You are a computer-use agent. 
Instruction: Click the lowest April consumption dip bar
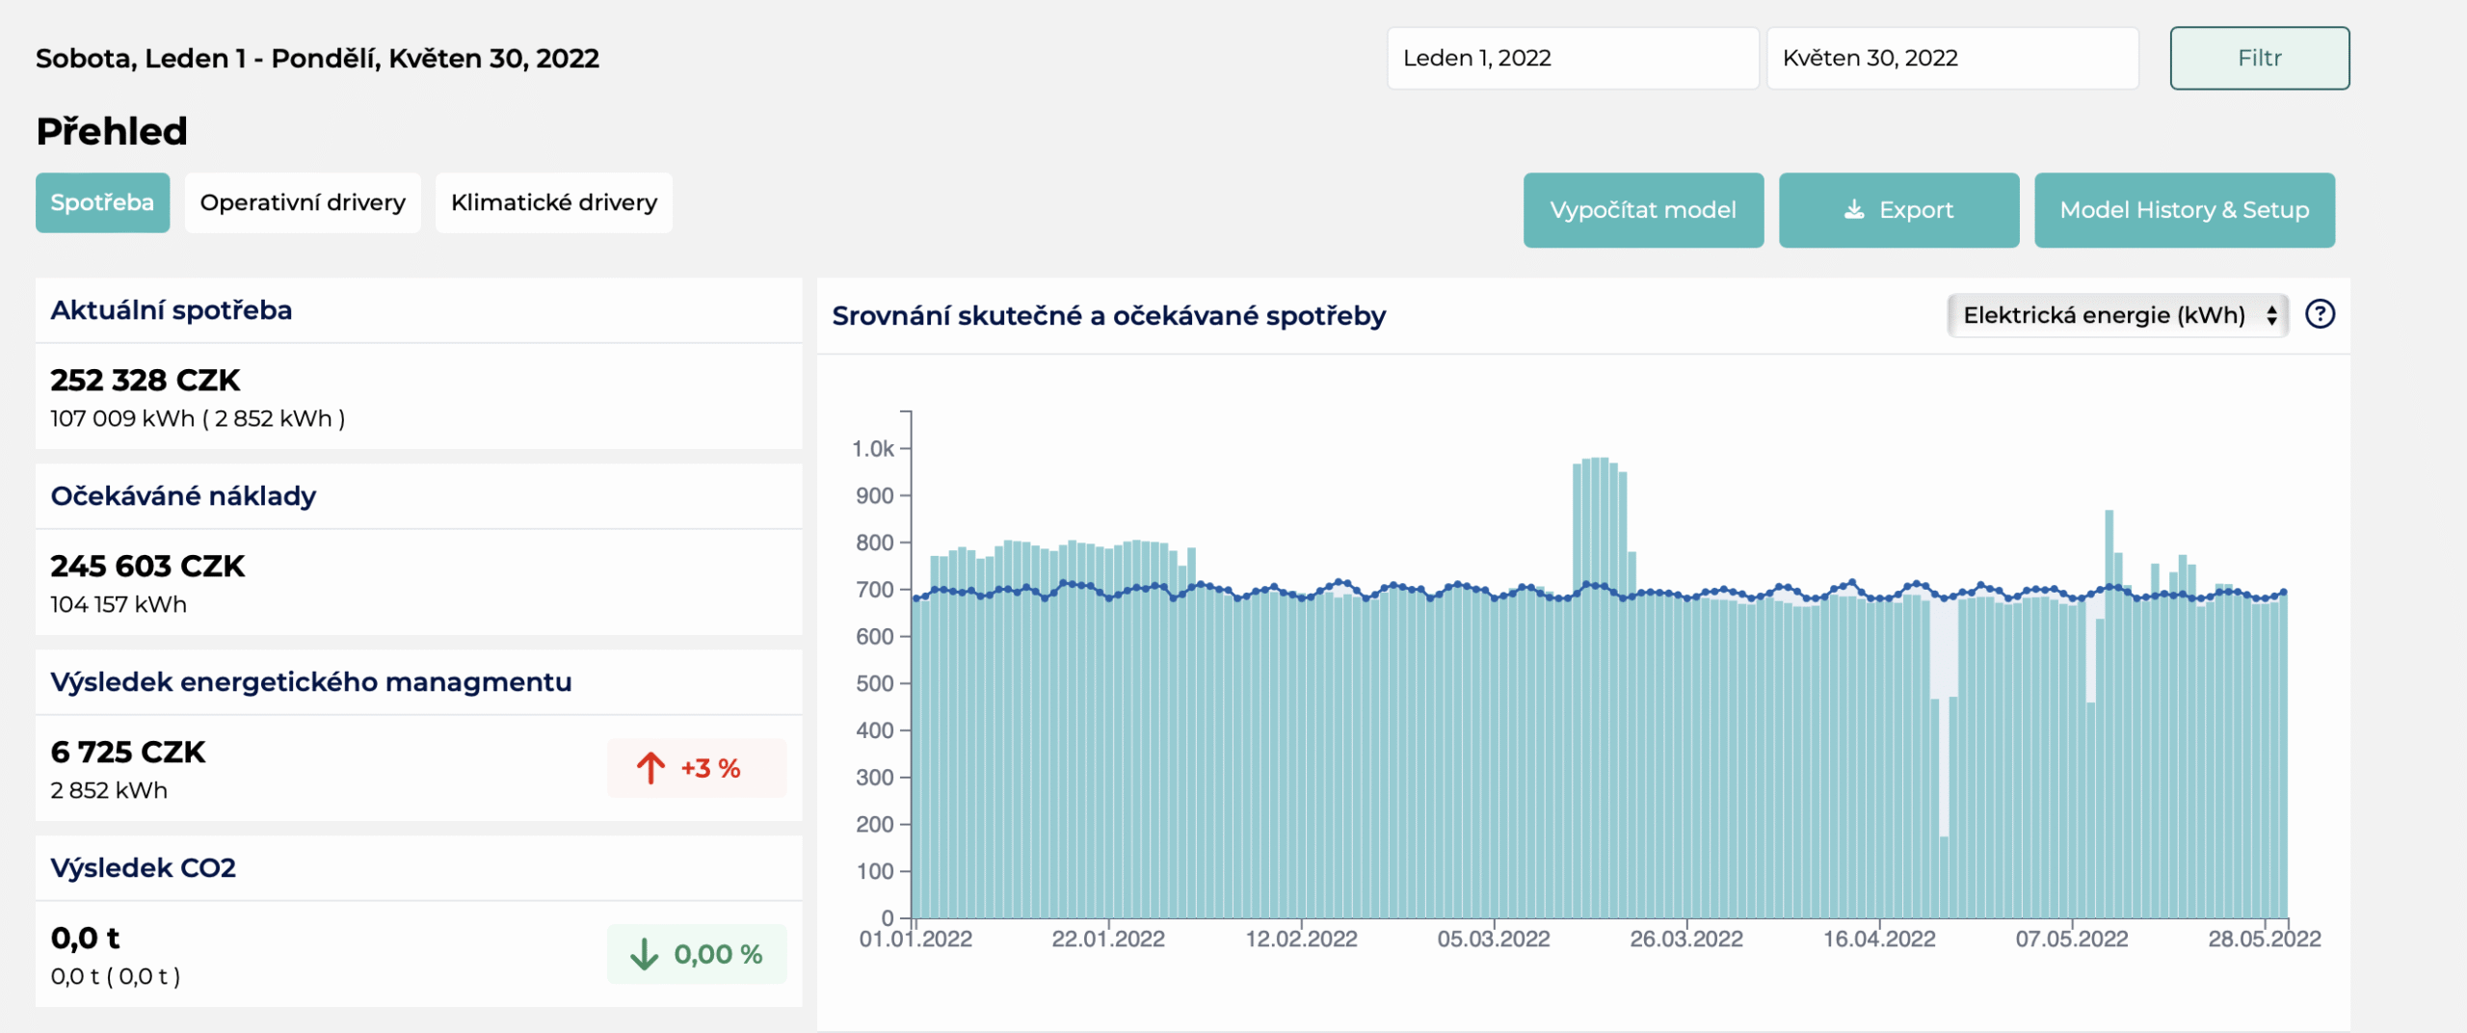tap(1944, 877)
